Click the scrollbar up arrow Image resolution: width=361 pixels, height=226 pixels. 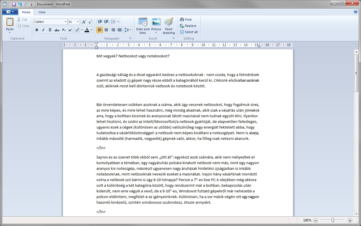coord(356,52)
